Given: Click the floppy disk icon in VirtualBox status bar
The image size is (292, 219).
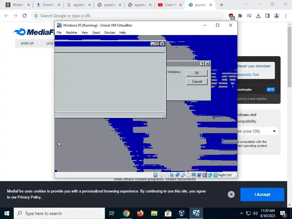Looking at the screenshot, I should click(167, 175).
